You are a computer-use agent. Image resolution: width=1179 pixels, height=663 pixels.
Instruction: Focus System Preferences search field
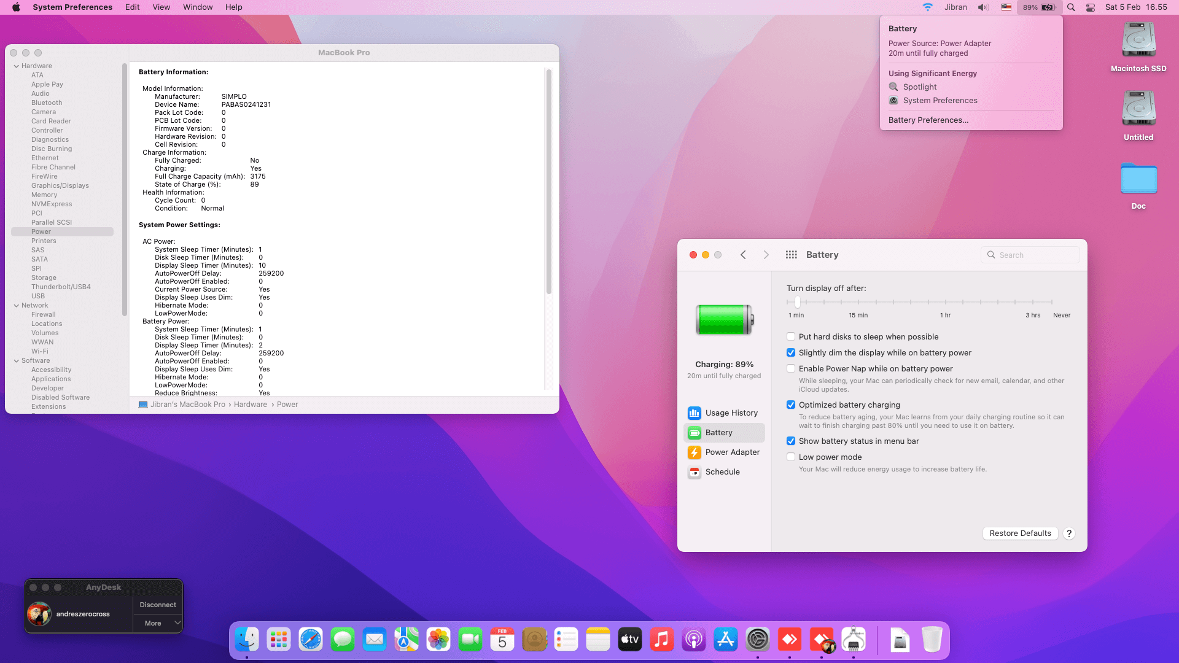click(1030, 255)
